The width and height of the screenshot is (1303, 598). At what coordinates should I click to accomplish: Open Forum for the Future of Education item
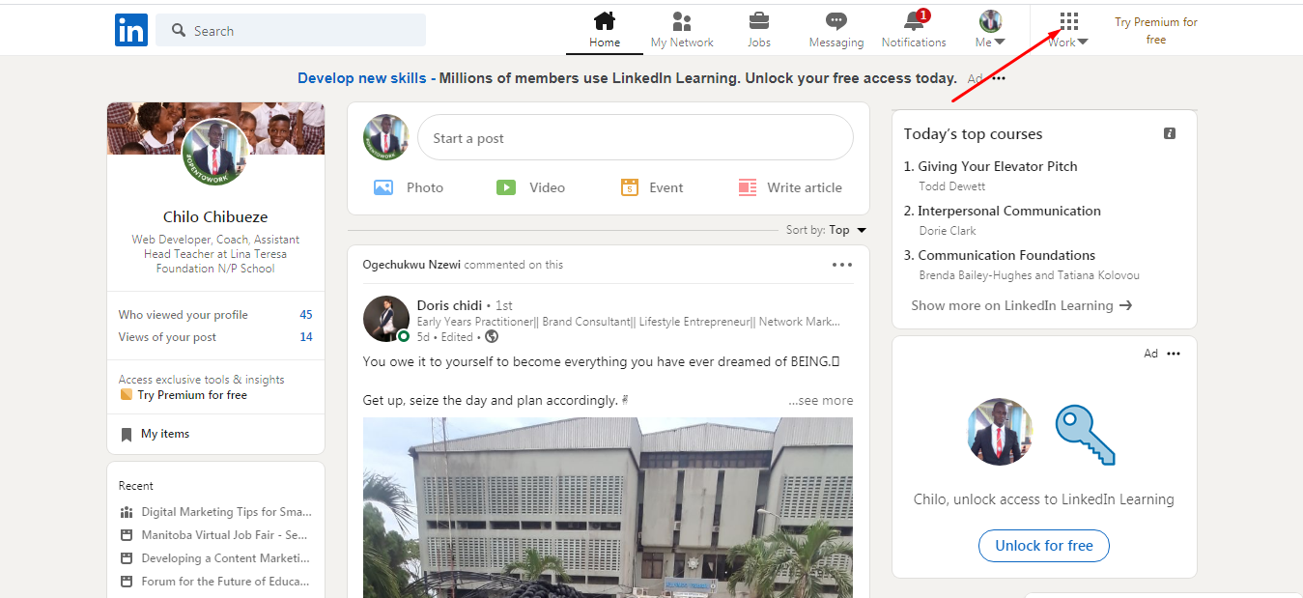(215, 582)
